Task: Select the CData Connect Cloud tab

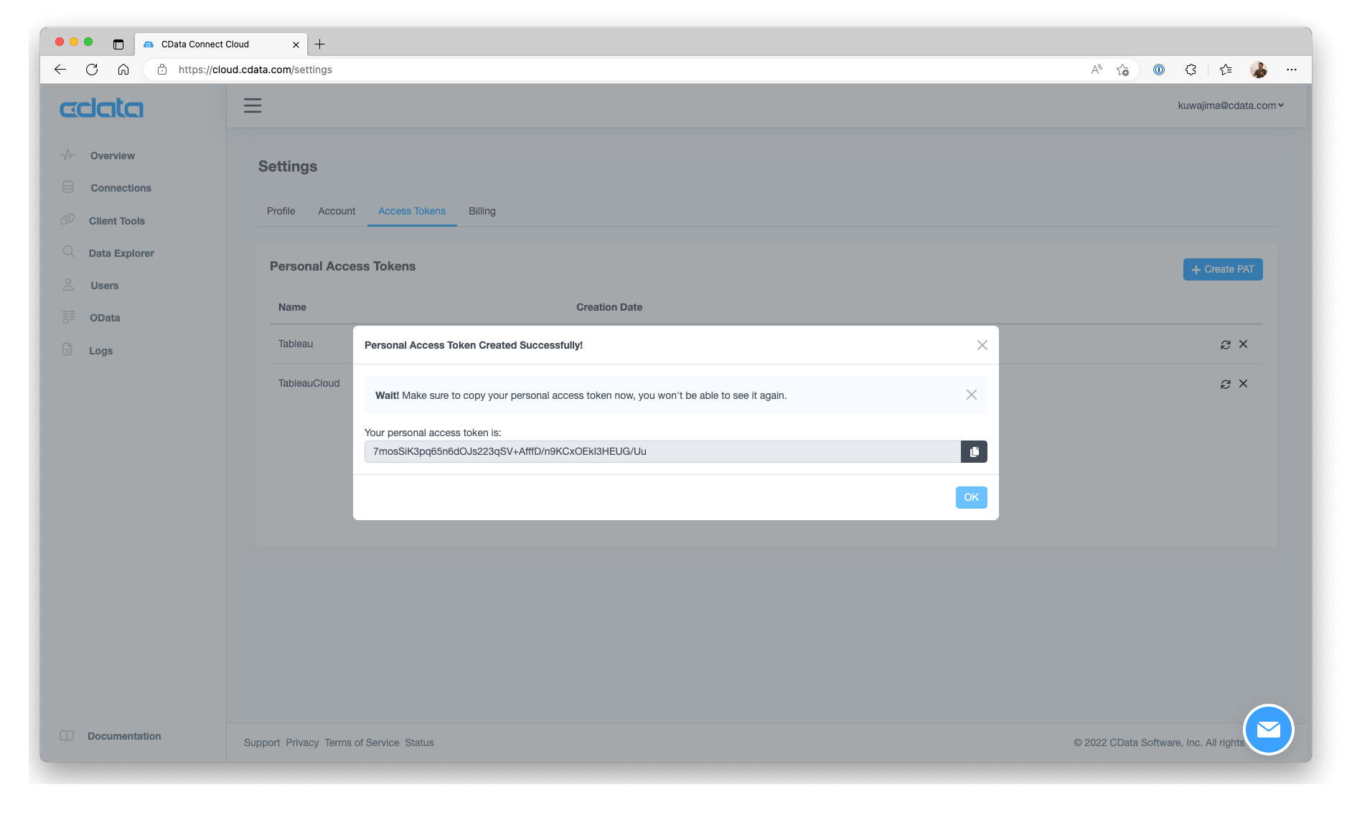Action: point(221,44)
